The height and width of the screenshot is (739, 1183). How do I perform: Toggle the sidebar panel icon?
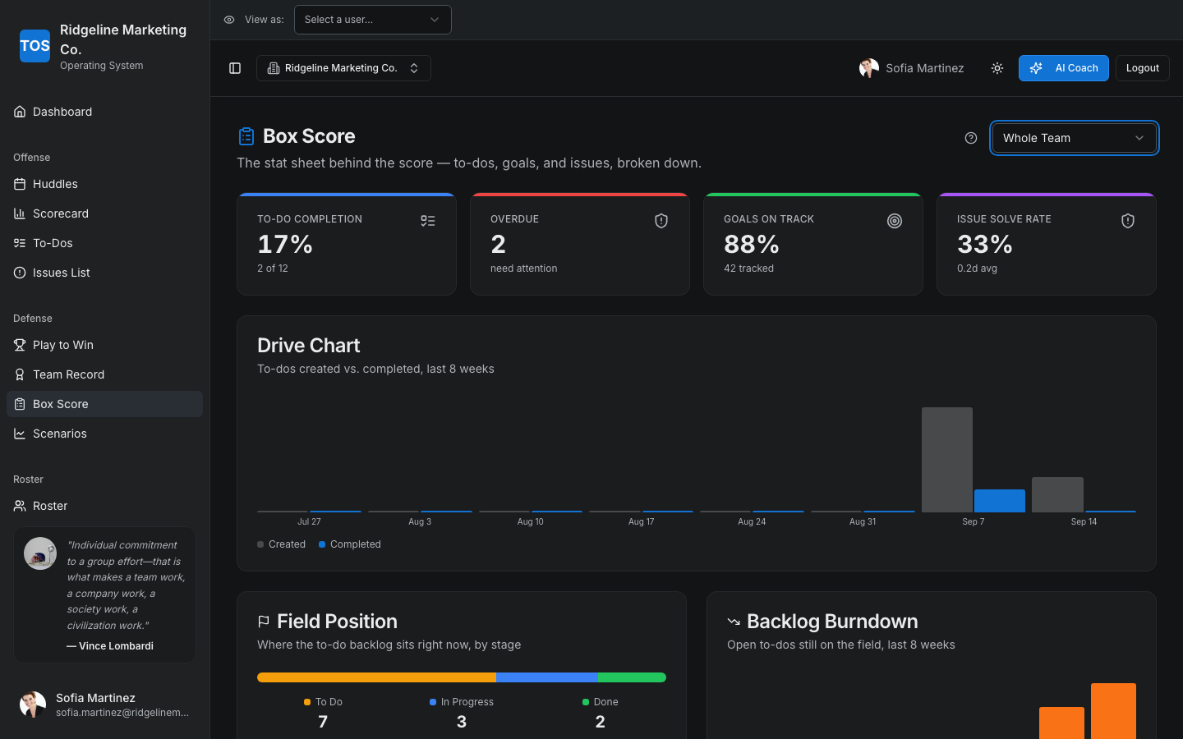click(235, 68)
